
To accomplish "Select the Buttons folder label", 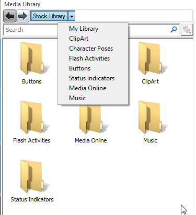I will tap(32, 81).
